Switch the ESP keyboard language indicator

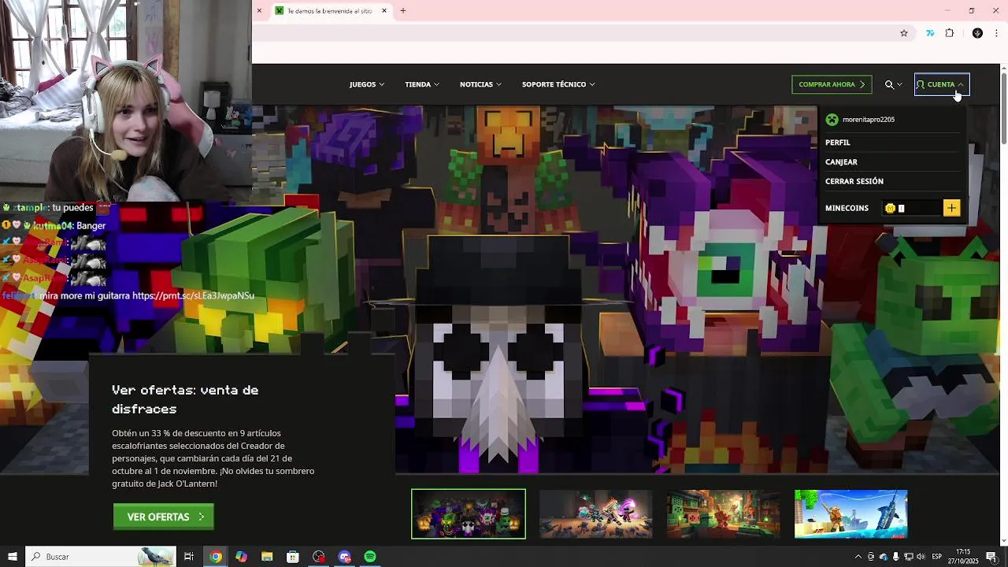coord(937,557)
